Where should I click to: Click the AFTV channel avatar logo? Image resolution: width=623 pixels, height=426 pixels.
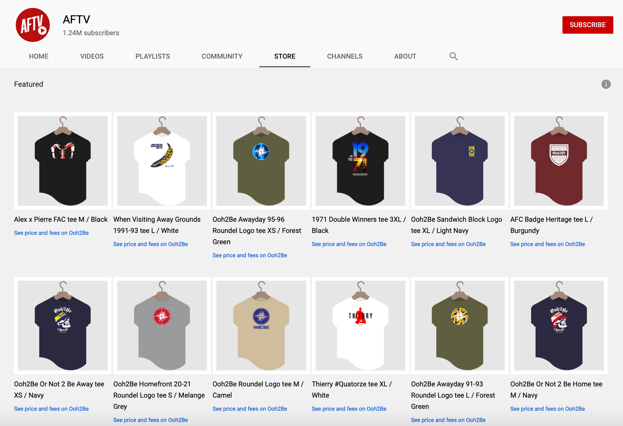click(33, 25)
